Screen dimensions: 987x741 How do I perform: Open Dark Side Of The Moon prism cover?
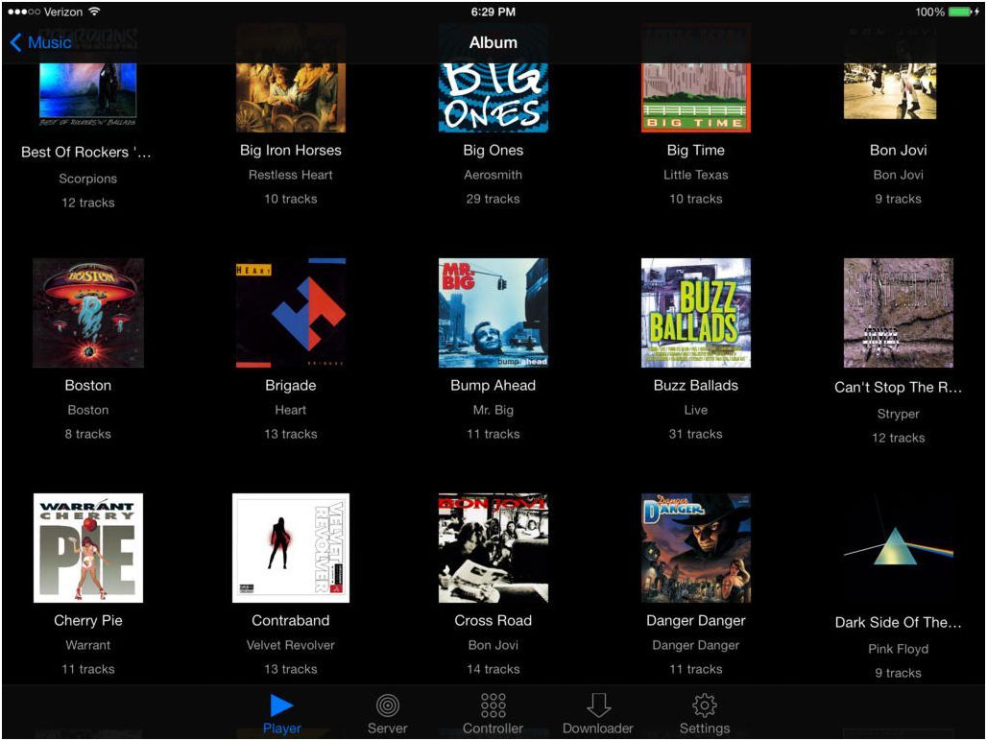tap(899, 549)
